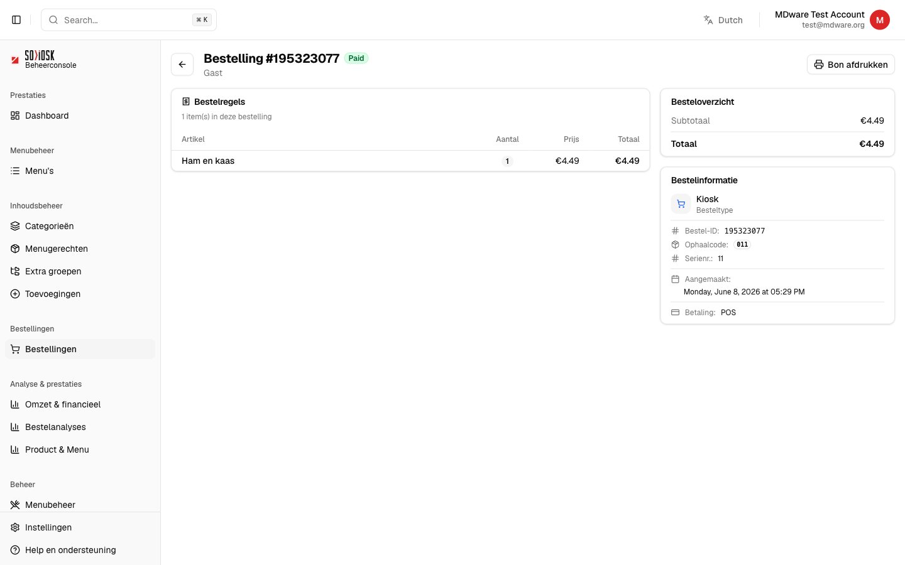
Task: Select Bestellingen in the sidebar
Action: 80,349
